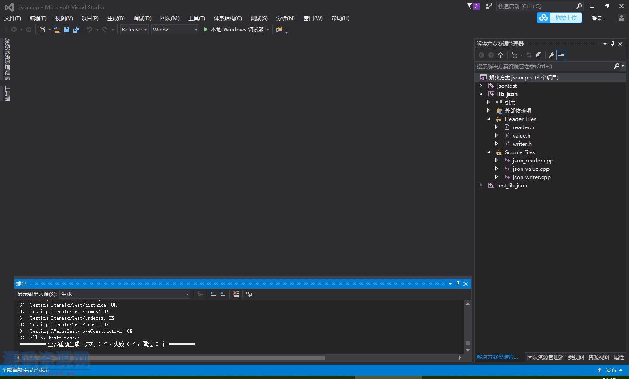Click the Open File folder icon
Viewport: 629px width, 379px height.
tap(57, 30)
